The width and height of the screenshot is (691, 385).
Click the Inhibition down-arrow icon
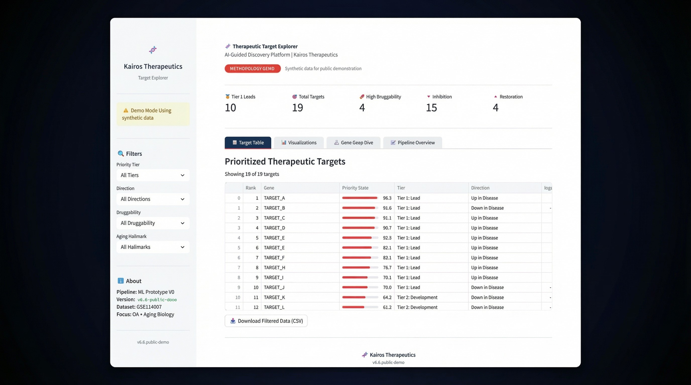428,97
